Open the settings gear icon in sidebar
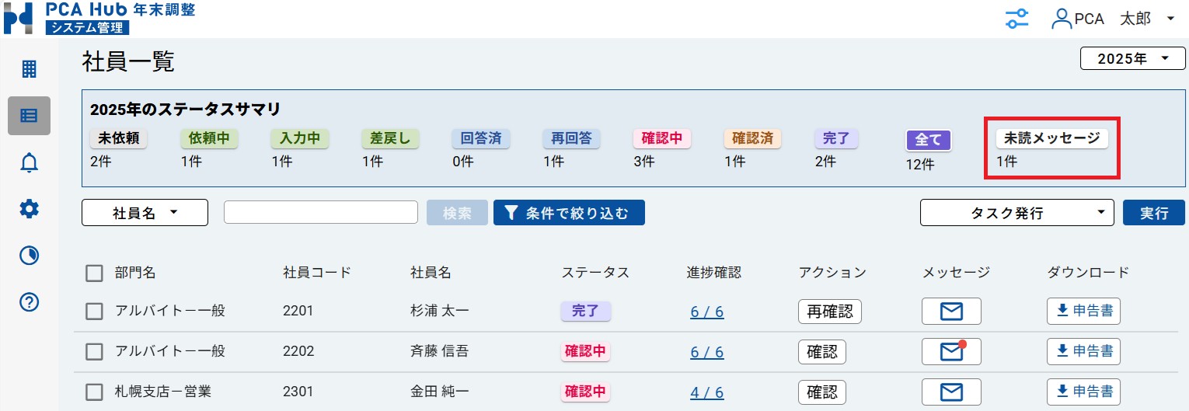 click(29, 208)
